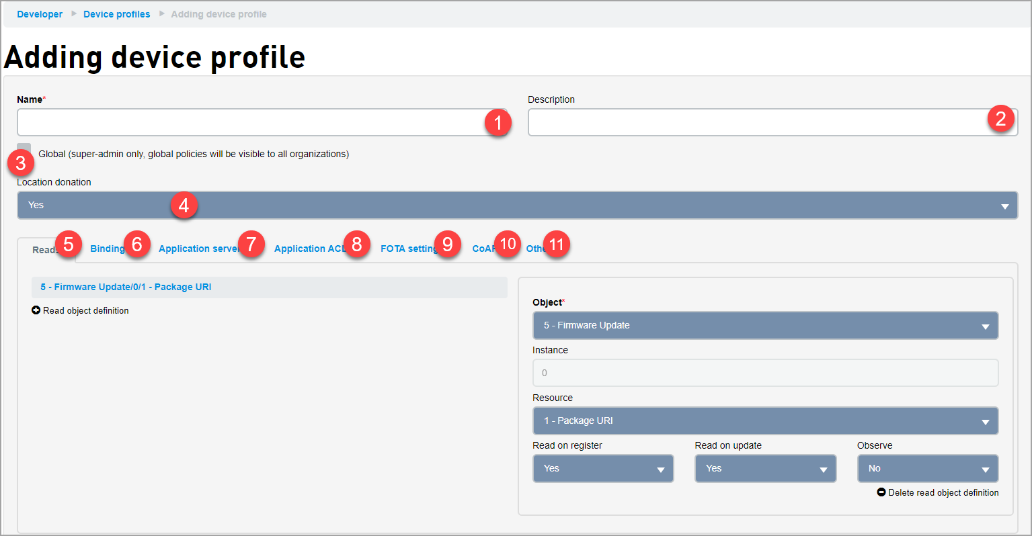The image size is (1032, 536).
Task: Open the Observe dropdown set to No
Action: [927, 468]
